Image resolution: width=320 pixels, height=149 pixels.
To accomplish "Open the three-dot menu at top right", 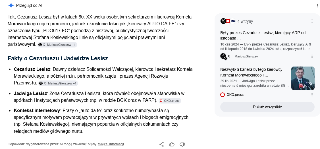I will coord(317,6).
